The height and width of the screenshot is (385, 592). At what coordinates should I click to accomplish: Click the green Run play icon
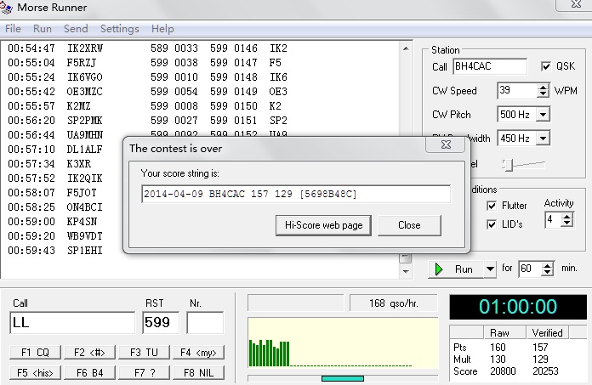coord(439,269)
